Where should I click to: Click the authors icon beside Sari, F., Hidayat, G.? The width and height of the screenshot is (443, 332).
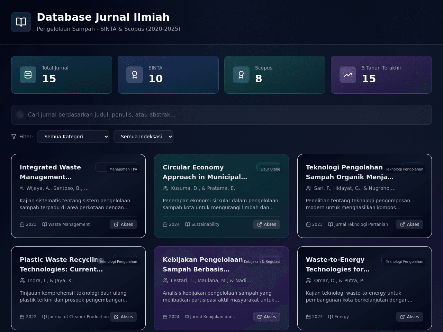pyautogui.click(x=309, y=188)
